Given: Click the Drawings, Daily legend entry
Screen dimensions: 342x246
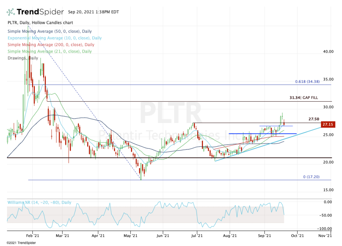Looking at the screenshot, I should pyautogui.click(x=23, y=58).
